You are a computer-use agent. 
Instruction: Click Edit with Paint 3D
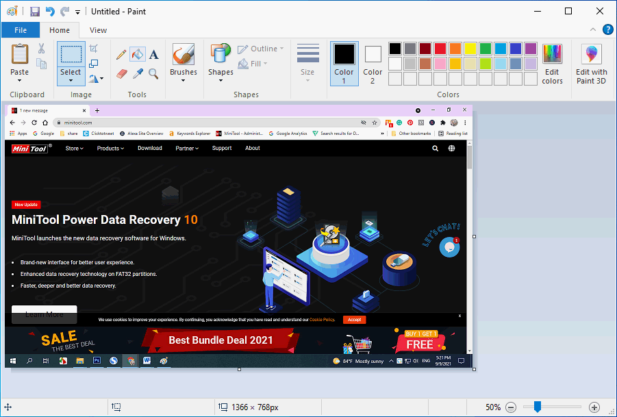pos(592,64)
